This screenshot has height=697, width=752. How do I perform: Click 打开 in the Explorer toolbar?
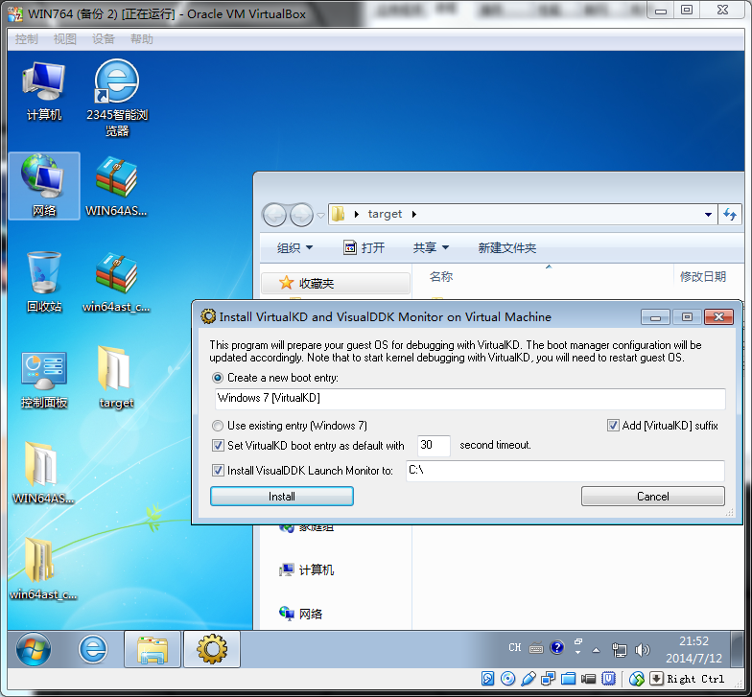pyautogui.click(x=364, y=247)
